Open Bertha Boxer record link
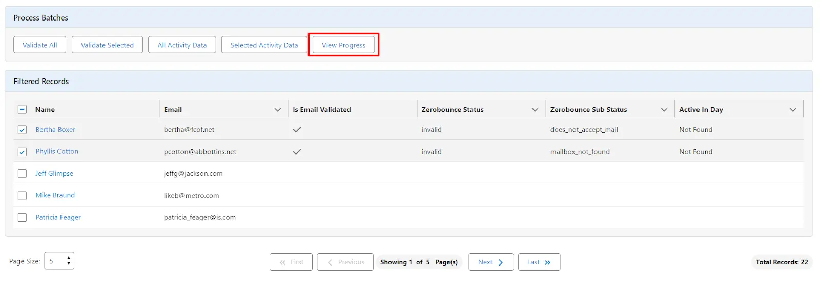 tap(55, 130)
